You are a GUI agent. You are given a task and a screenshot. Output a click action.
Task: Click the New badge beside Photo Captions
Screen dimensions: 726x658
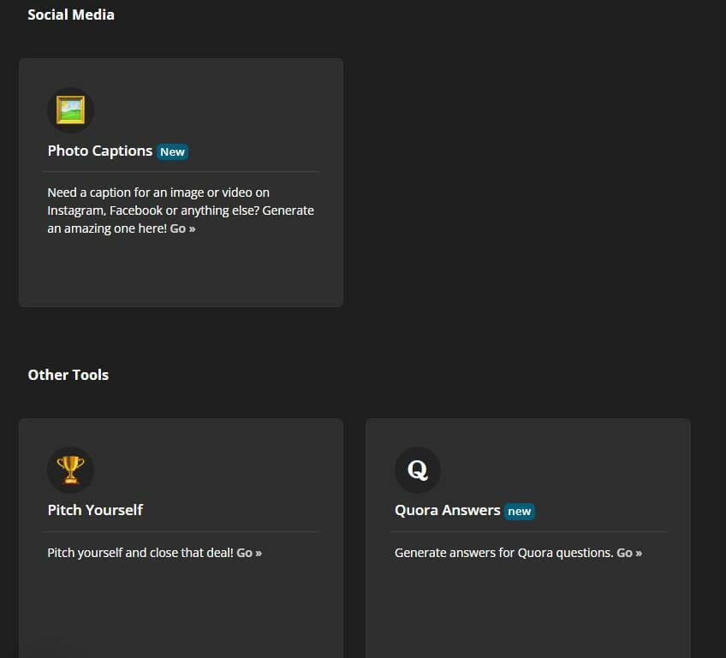click(172, 151)
